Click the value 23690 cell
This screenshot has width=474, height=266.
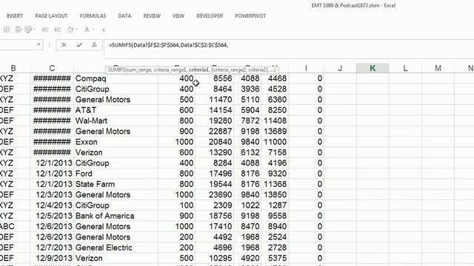[x=214, y=194]
